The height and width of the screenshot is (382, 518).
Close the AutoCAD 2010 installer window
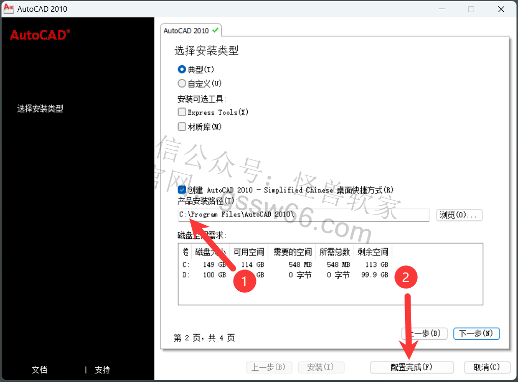coord(501,9)
